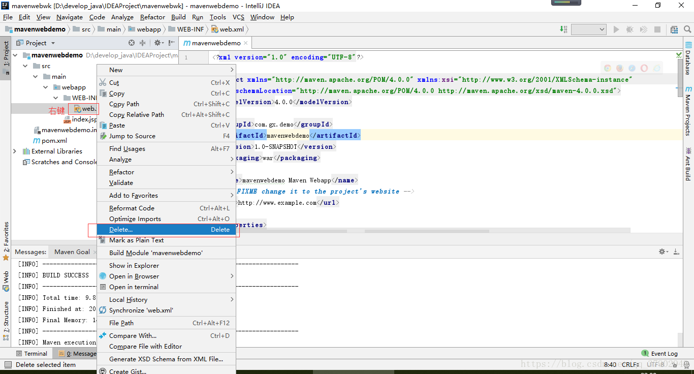
Task: Open Project Structure icon in toolbar
Action: pos(674,29)
